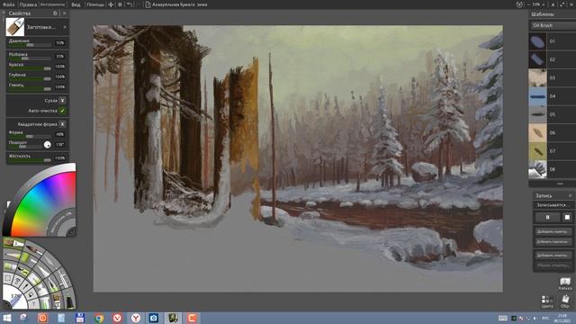Image resolution: width=576 pixels, height=324 pixels.
Task: Open the Вид menu
Action: click(76, 4)
